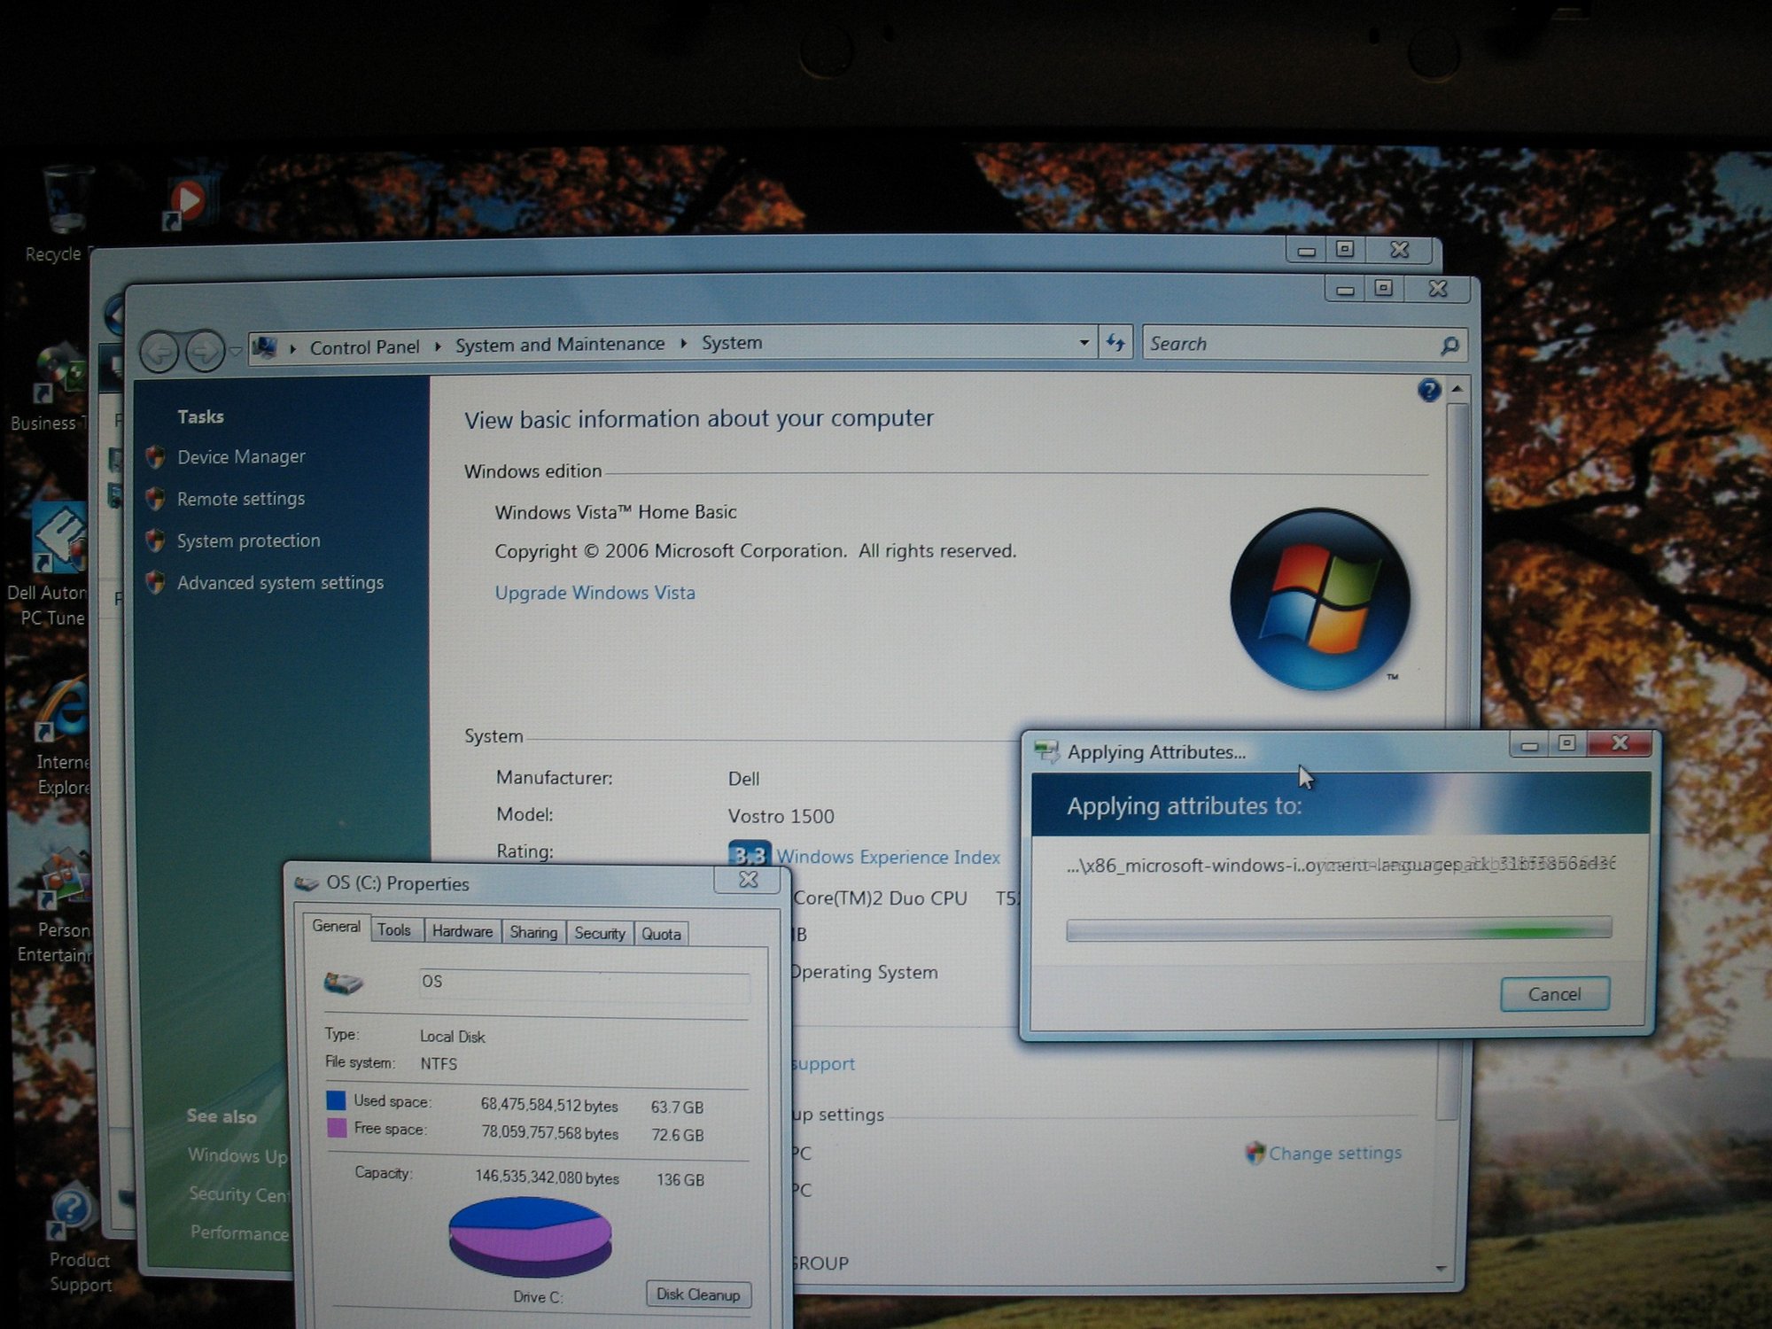Switch to the Security tab
Image resolution: width=1772 pixels, height=1329 pixels.
pyautogui.click(x=599, y=933)
